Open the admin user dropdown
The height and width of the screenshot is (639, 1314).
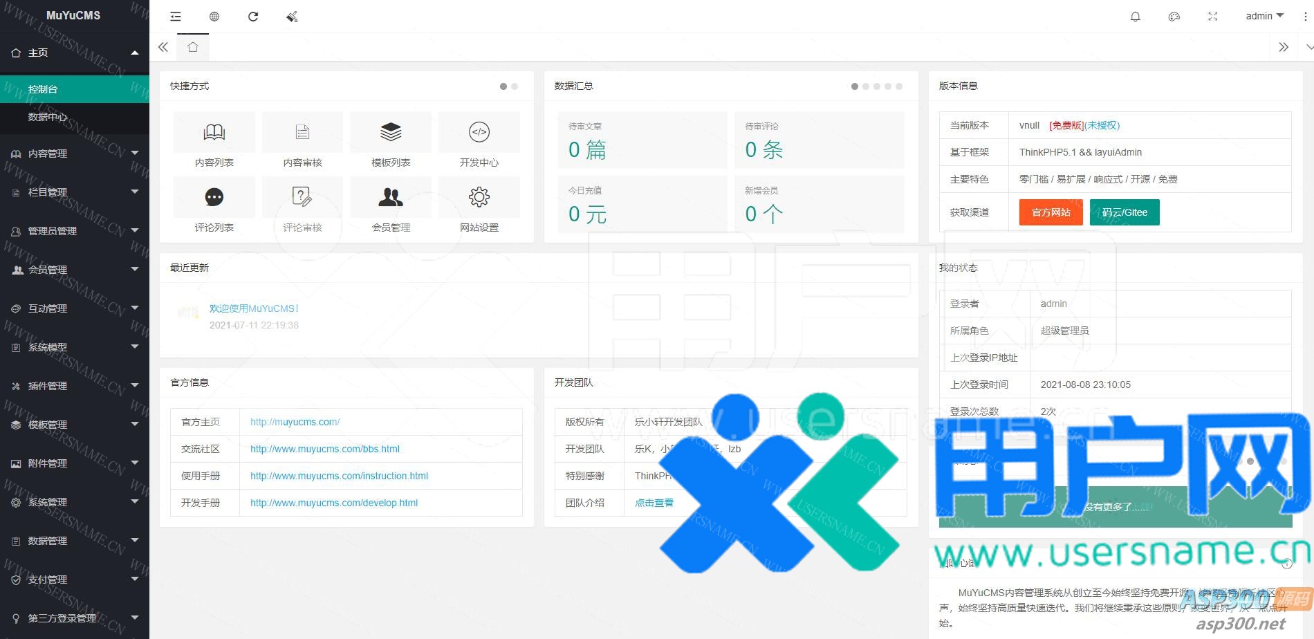1264,16
